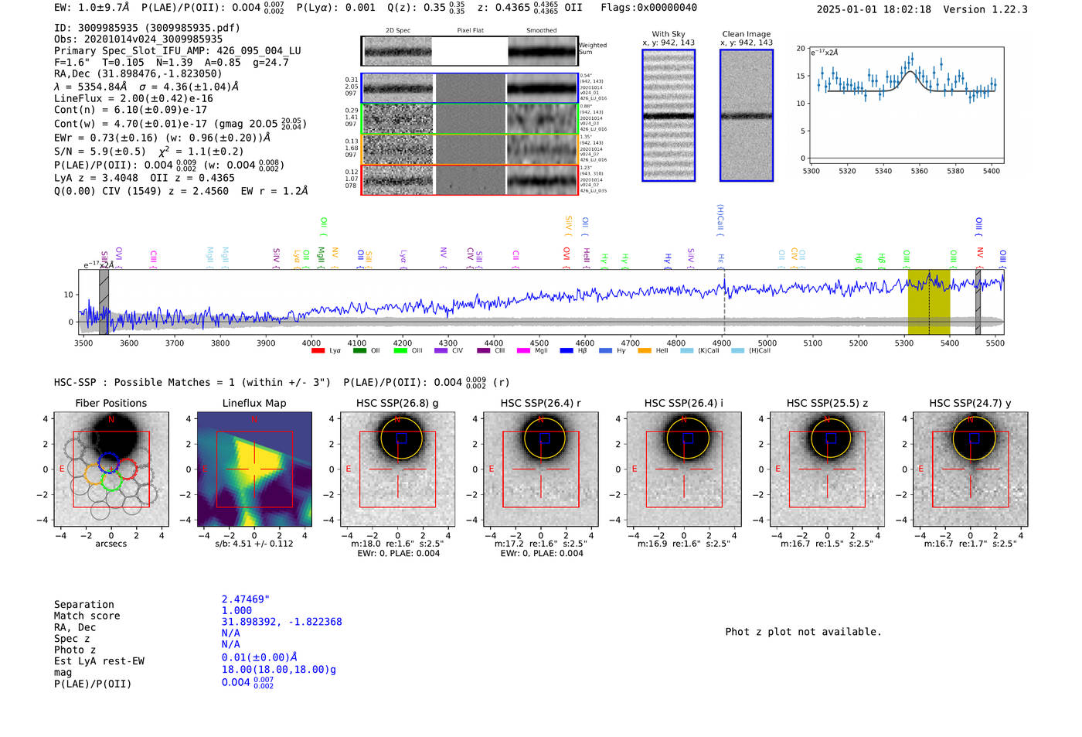
Task: Select the blue-bordered fiber 2D spectrum row
Action: pyautogui.click(x=470, y=88)
